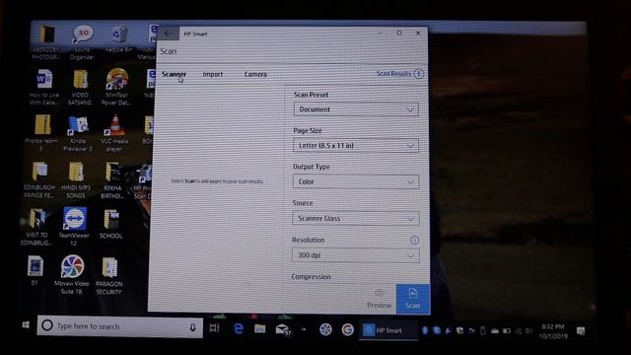This screenshot has width=631, height=355.
Task: Select the Recycle Bin desktop icon
Action: (x=118, y=39)
